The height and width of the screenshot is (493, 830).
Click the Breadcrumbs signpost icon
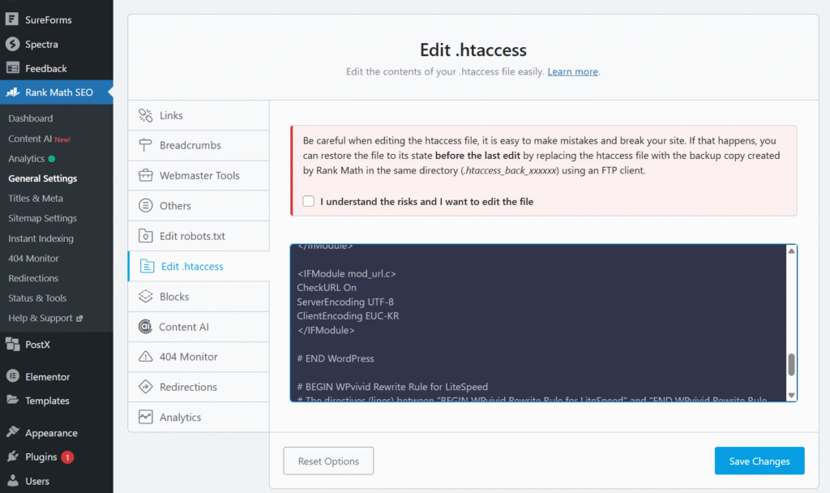[x=146, y=145]
